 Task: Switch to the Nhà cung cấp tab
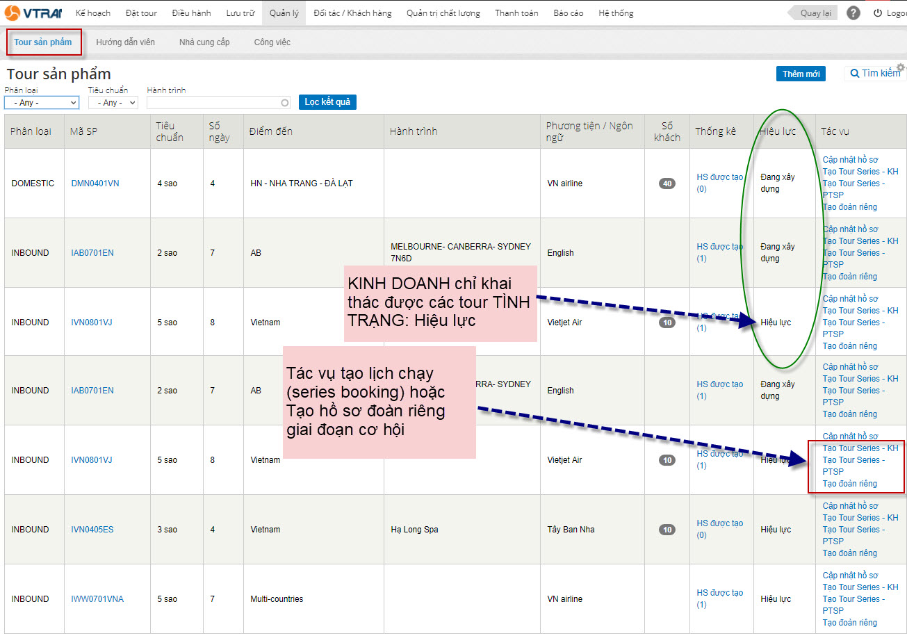pos(204,42)
